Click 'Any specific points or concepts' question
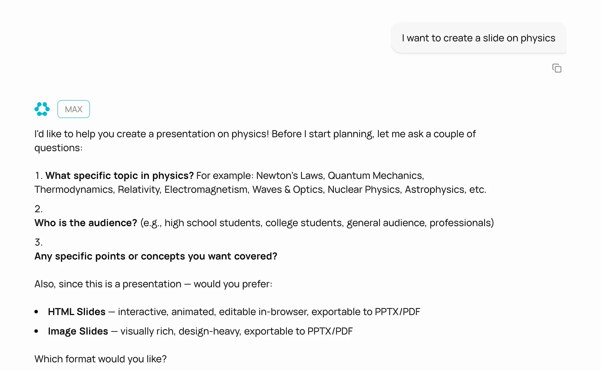This screenshot has width=601, height=371. tap(156, 256)
